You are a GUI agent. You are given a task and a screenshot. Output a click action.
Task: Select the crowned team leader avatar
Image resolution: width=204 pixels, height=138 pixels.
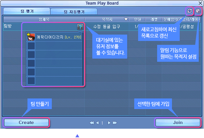coord(31,37)
